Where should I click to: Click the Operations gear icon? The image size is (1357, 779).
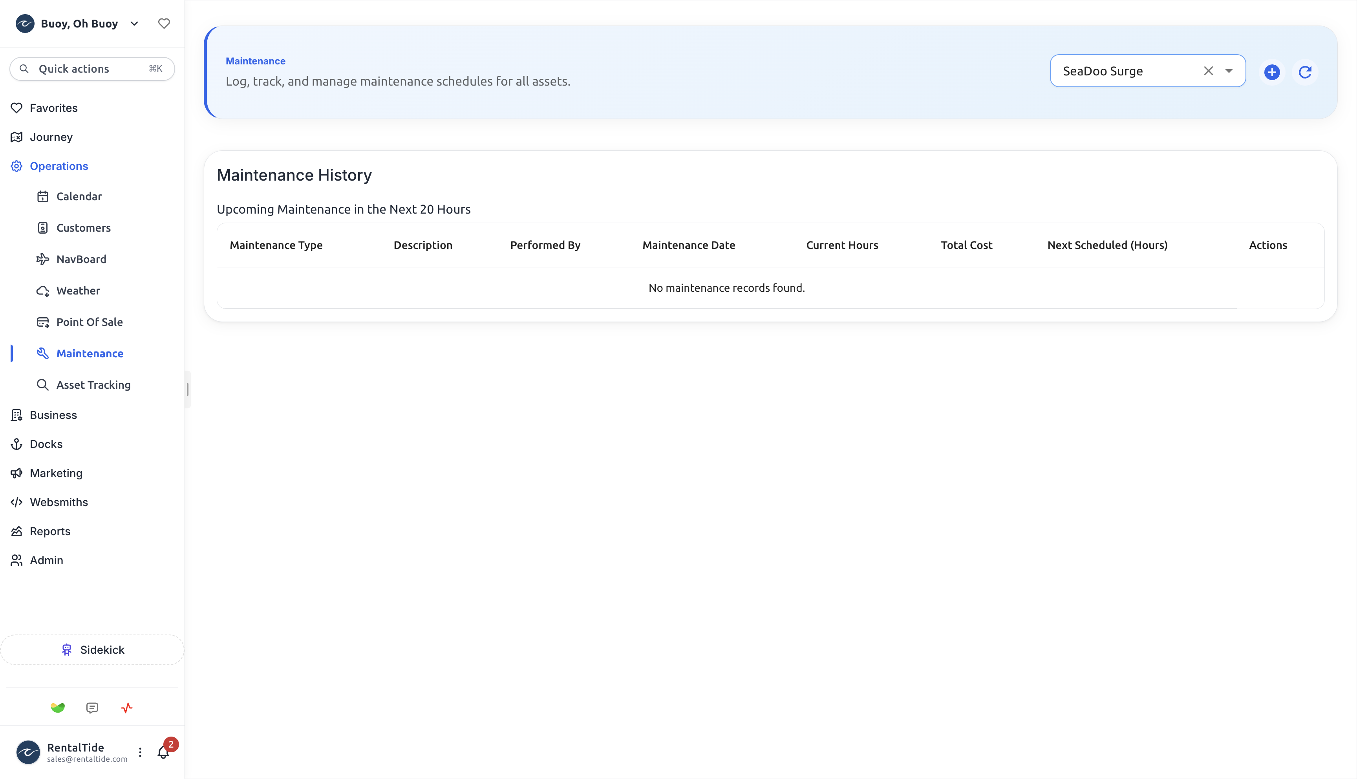pos(16,166)
